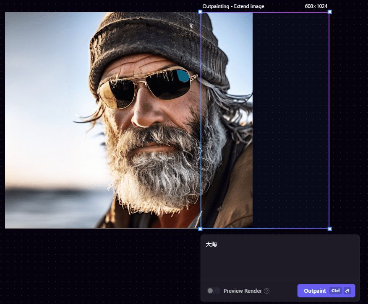This screenshot has width=368, height=304.
Task: Select the bottom-left outpainting frame handle
Action: click(x=200, y=229)
